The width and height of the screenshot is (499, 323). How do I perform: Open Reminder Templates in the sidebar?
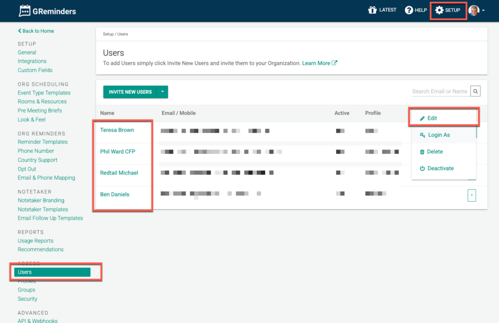42,142
